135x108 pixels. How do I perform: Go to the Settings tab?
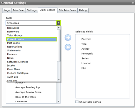(32, 10)
